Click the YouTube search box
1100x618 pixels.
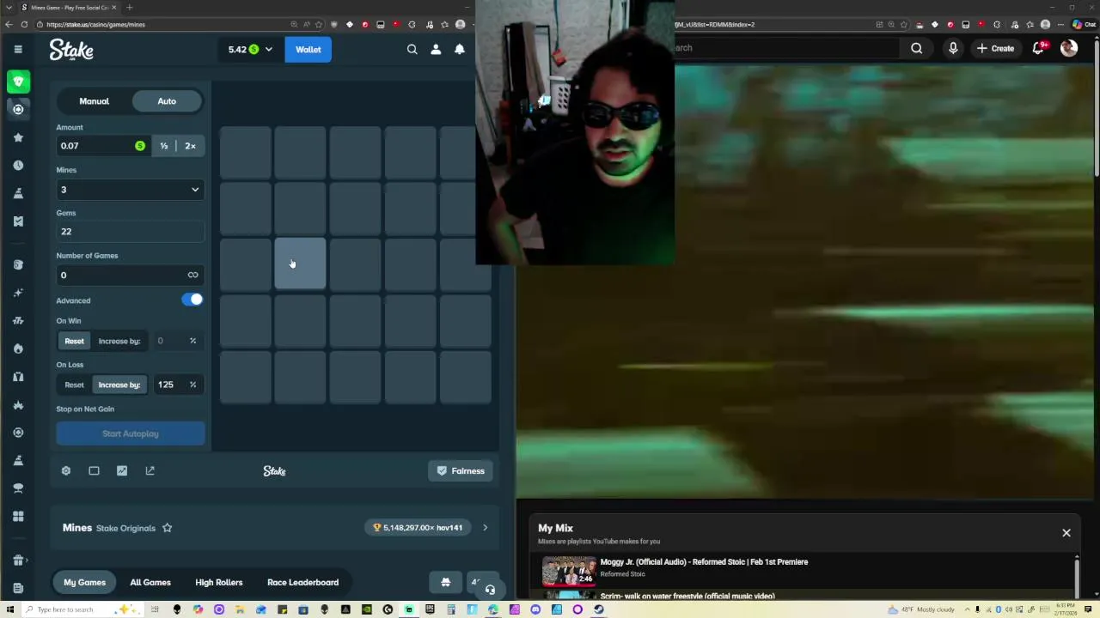786,48
